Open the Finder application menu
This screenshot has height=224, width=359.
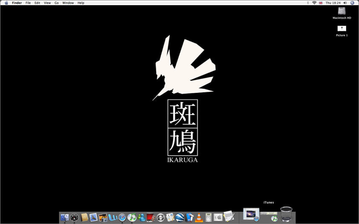pyautogui.click(x=17, y=3)
